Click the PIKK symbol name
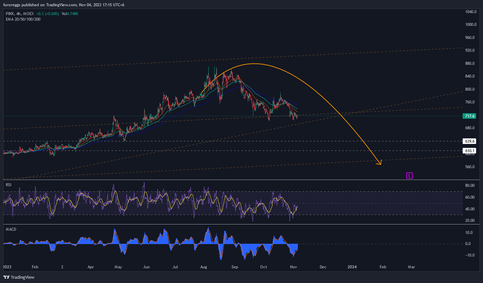483x283 pixels. (10, 14)
